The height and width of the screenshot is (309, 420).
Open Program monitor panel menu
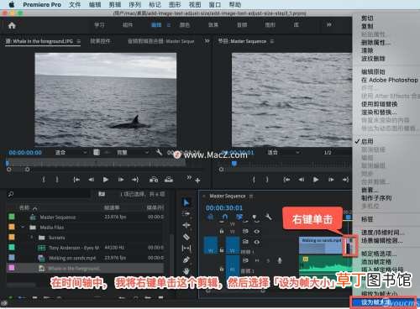pyautogui.click(x=272, y=41)
